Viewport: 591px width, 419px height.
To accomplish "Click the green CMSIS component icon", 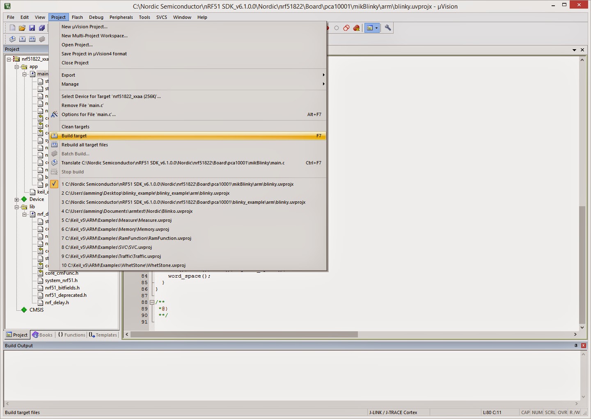I will coord(24,310).
